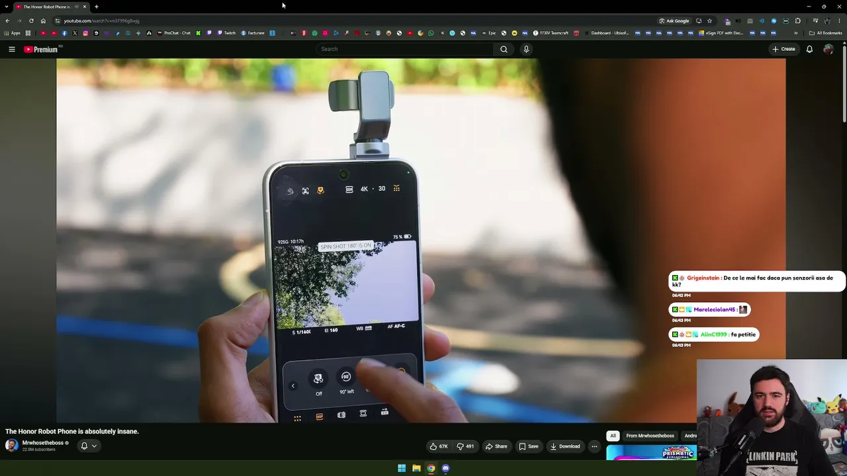
Task: Open the tab search dropdown arrow
Action: [x=7, y=7]
